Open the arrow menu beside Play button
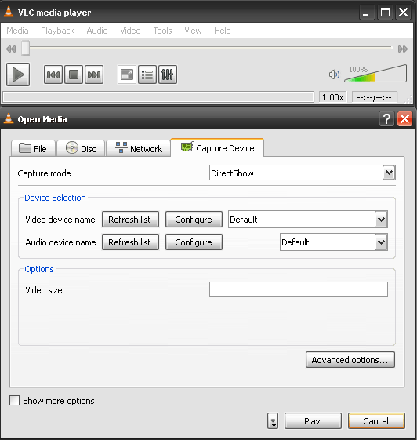 tap(273, 420)
